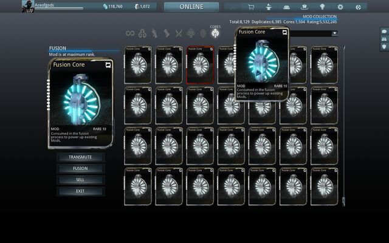
Task: Click the Rating:5,532,245 statistic
Action: 322,22
